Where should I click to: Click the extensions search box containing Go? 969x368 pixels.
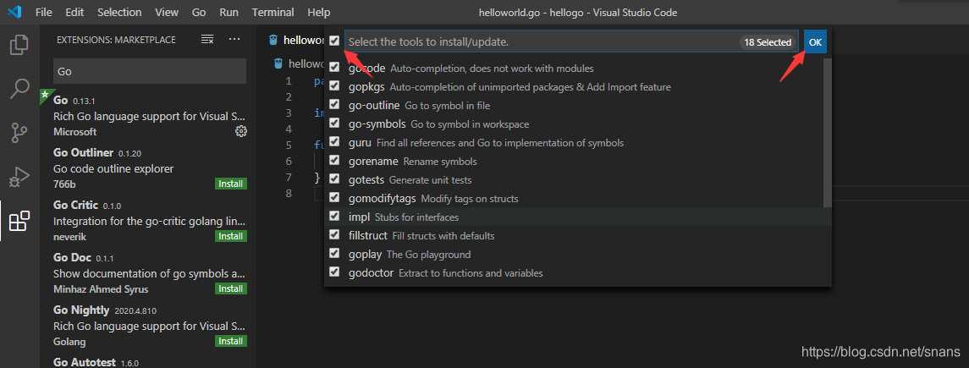pyautogui.click(x=150, y=72)
